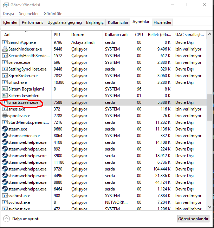Switch to the Hizmetler tab

click(162, 22)
